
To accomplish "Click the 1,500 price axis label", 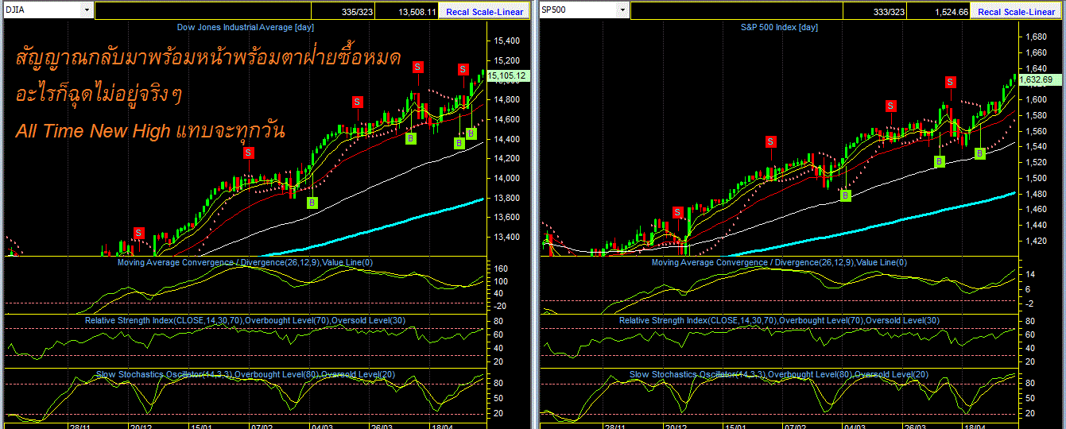I will point(1037,178).
